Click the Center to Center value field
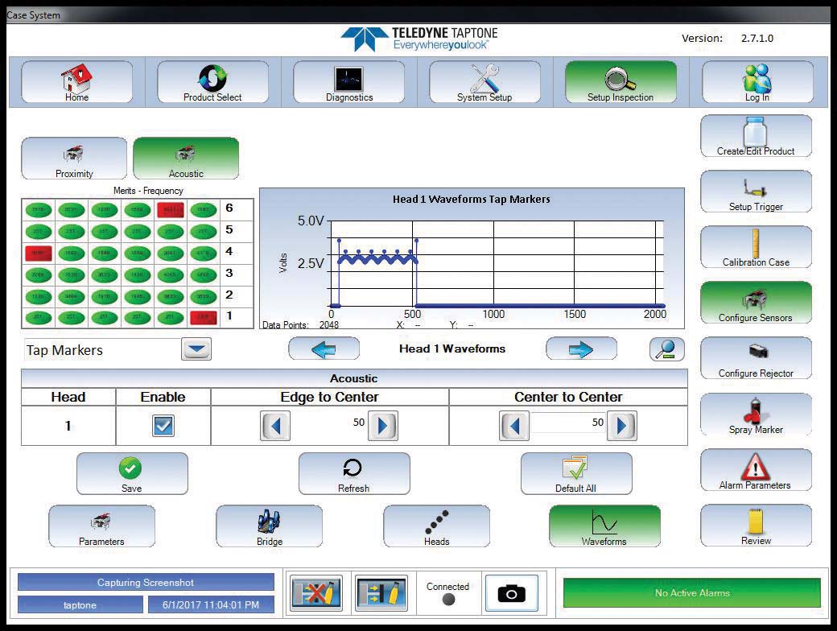 click(x=568, y=423)
